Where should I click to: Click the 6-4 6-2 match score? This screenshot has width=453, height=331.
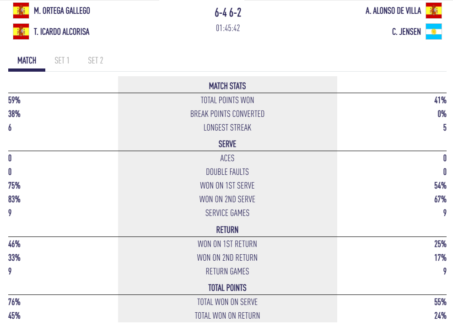click(x=228, y=12)
